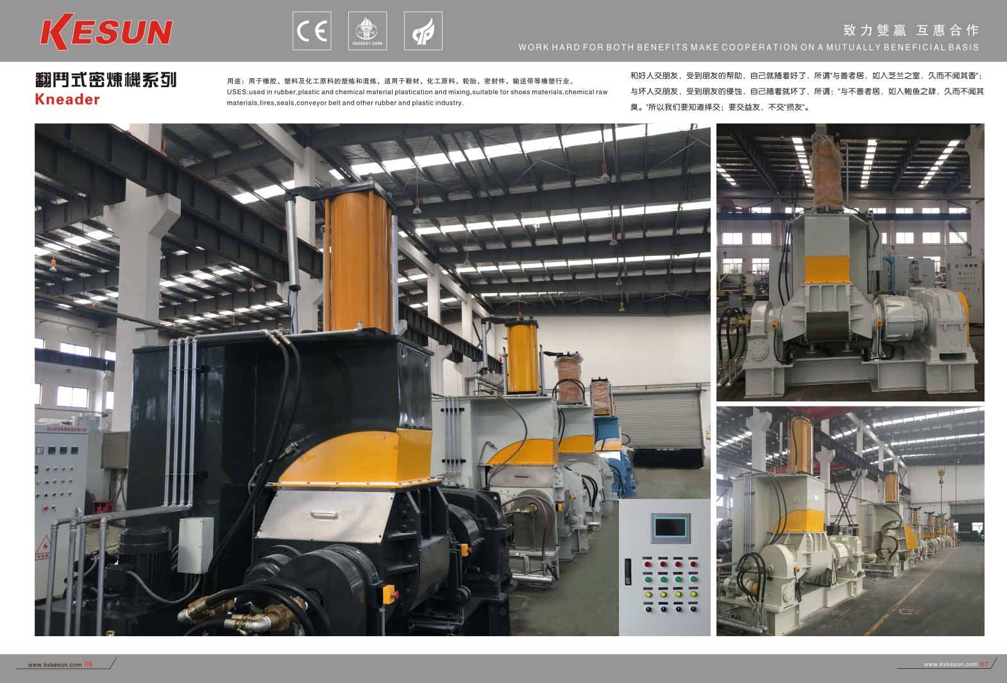
Task: Select the red 'Kneader' heading
Action: coord(67,99)
